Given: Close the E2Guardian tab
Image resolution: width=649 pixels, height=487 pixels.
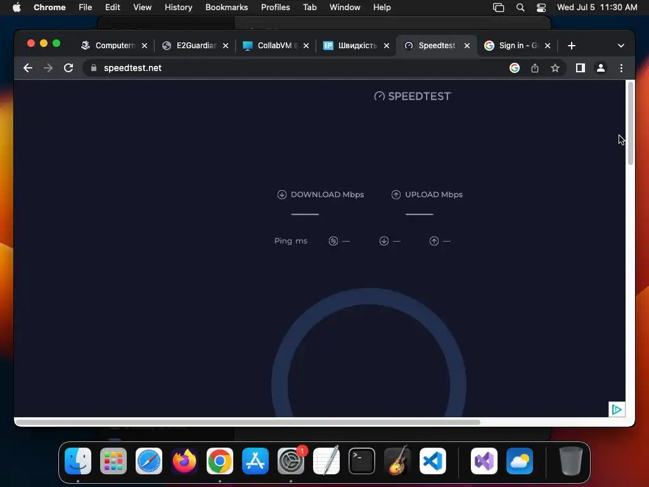Looking at the screenshot, I should tap(226, 46).
